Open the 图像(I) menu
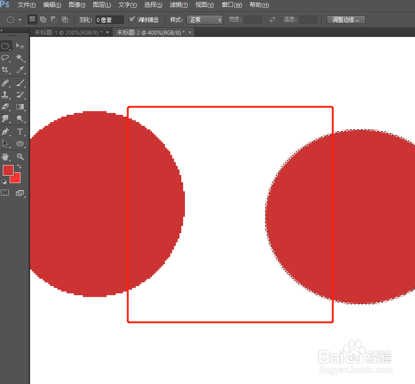 point(77,5)
